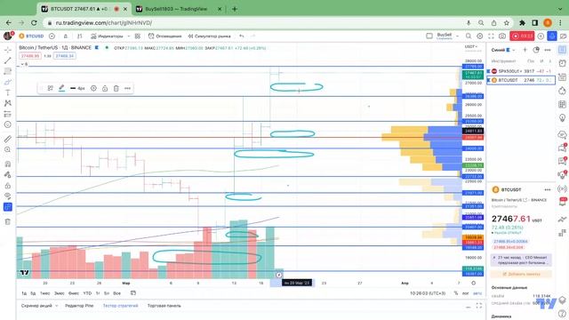Select the Text tool in left toolbar
The width and height of the screenshot is (569, 320).
pos(8,92)
